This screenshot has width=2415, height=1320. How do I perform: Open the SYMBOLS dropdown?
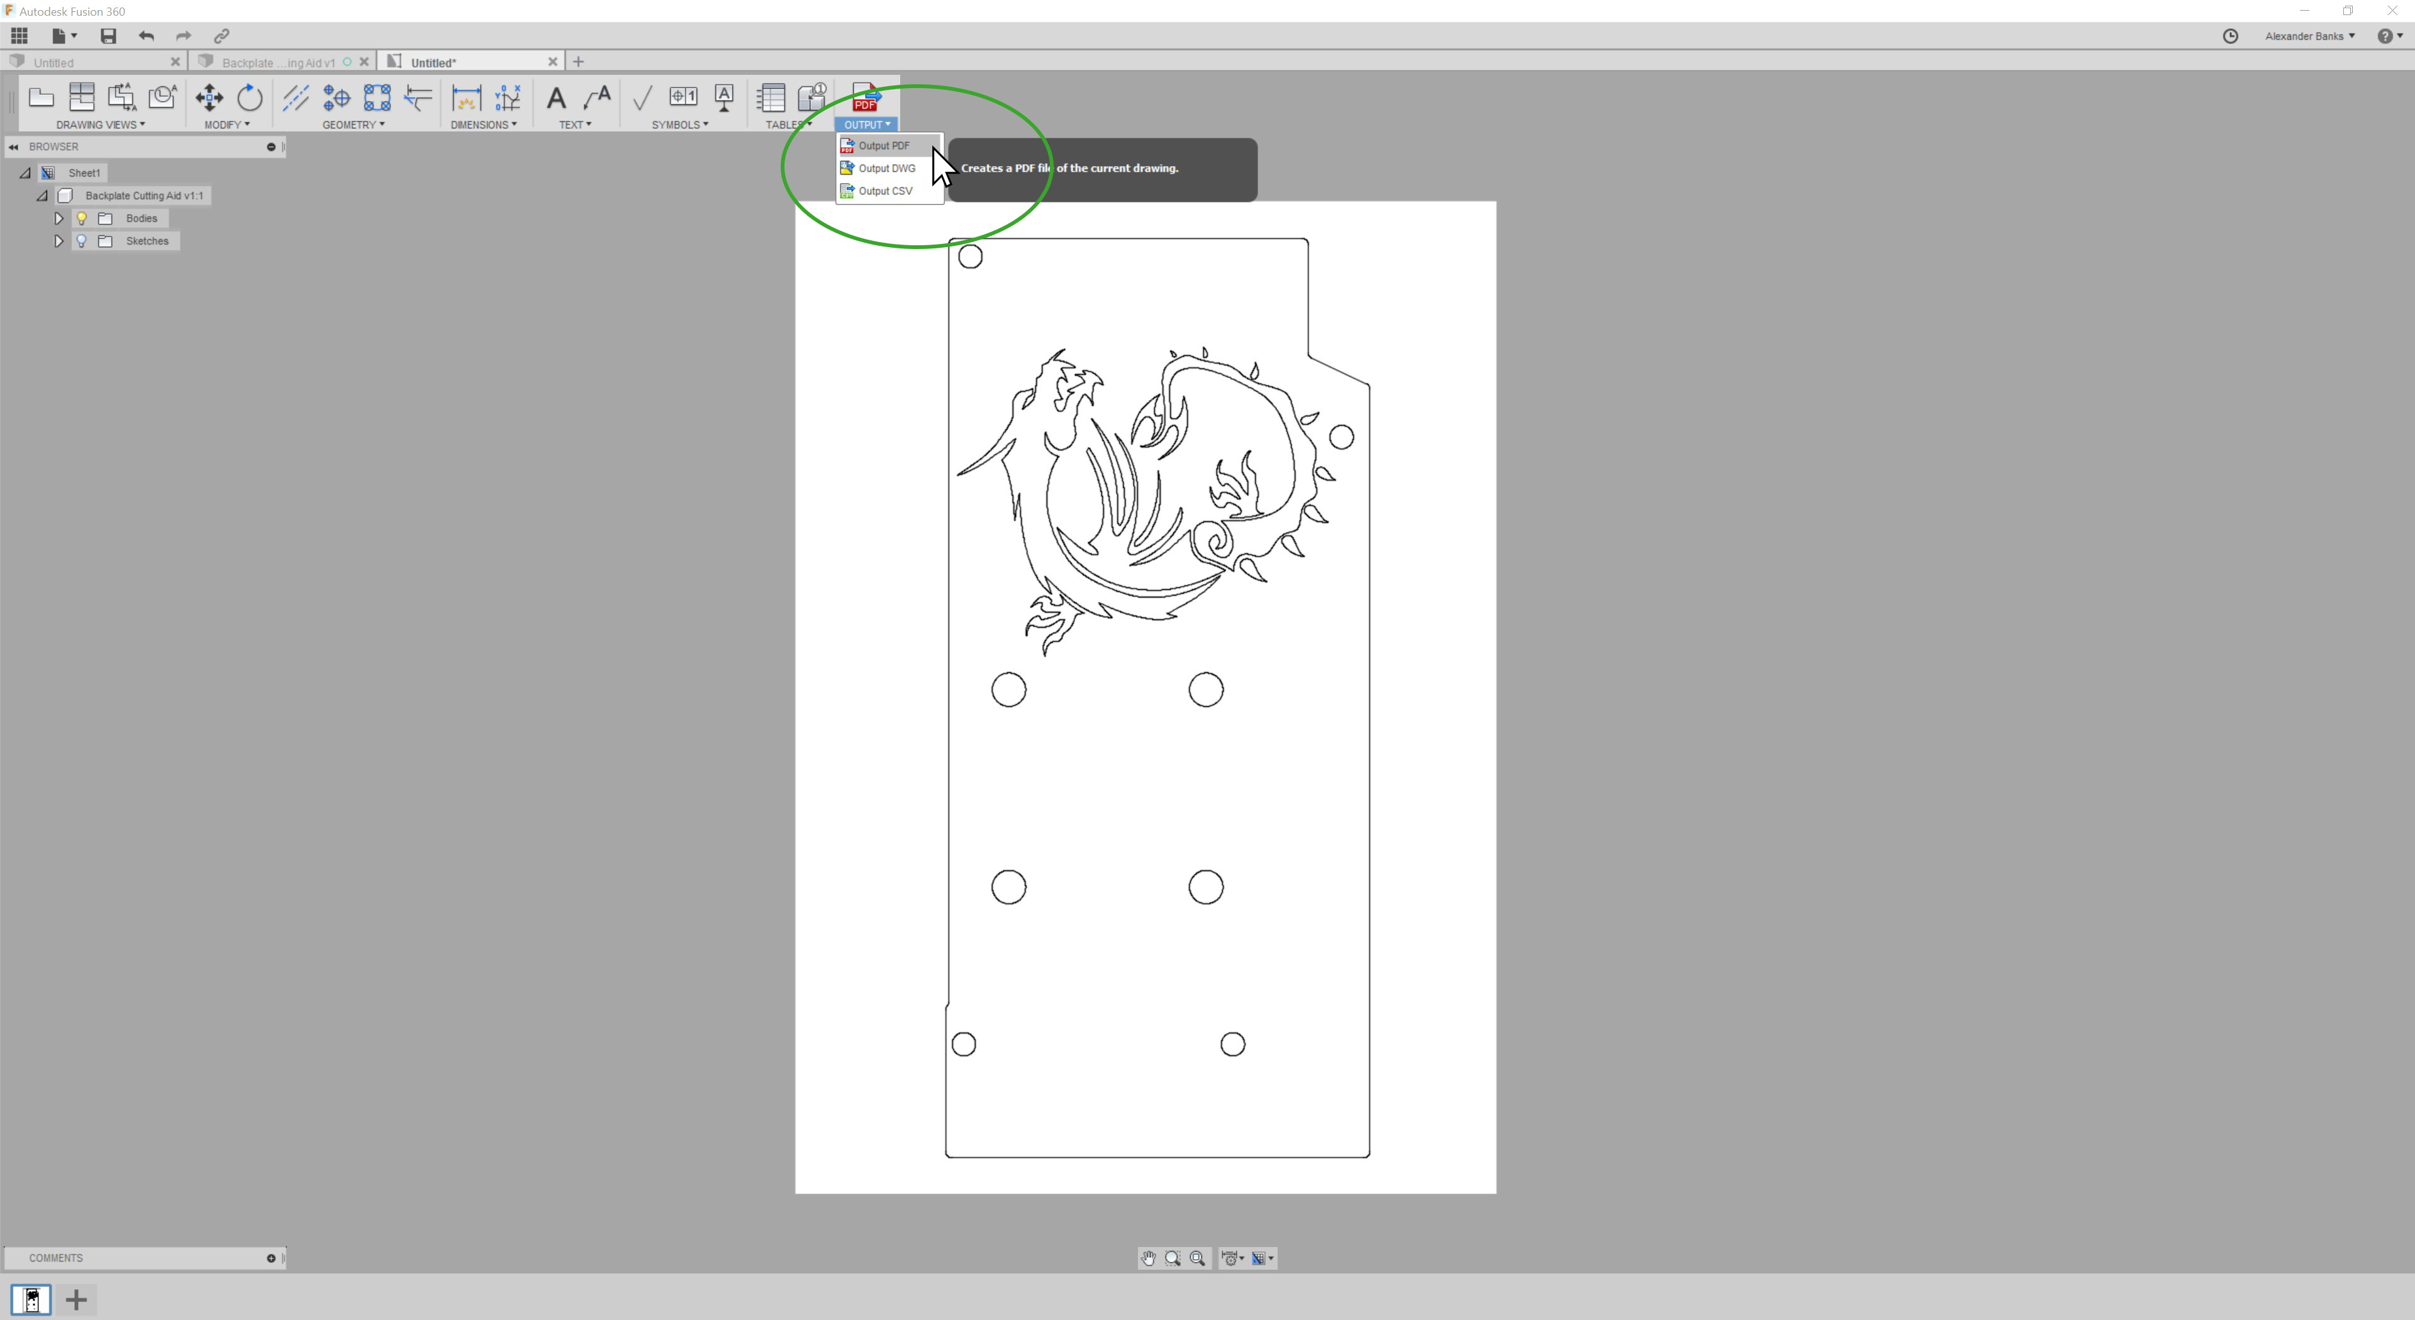click(679, 125)
